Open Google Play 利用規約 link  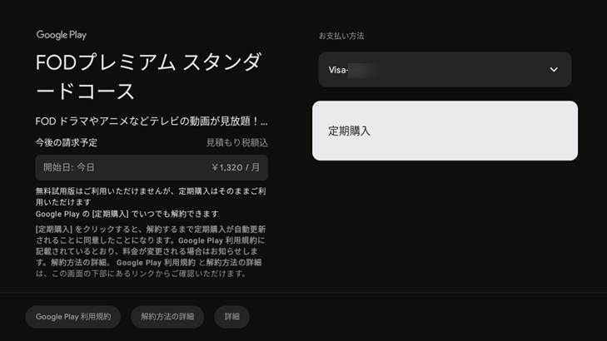73,317
